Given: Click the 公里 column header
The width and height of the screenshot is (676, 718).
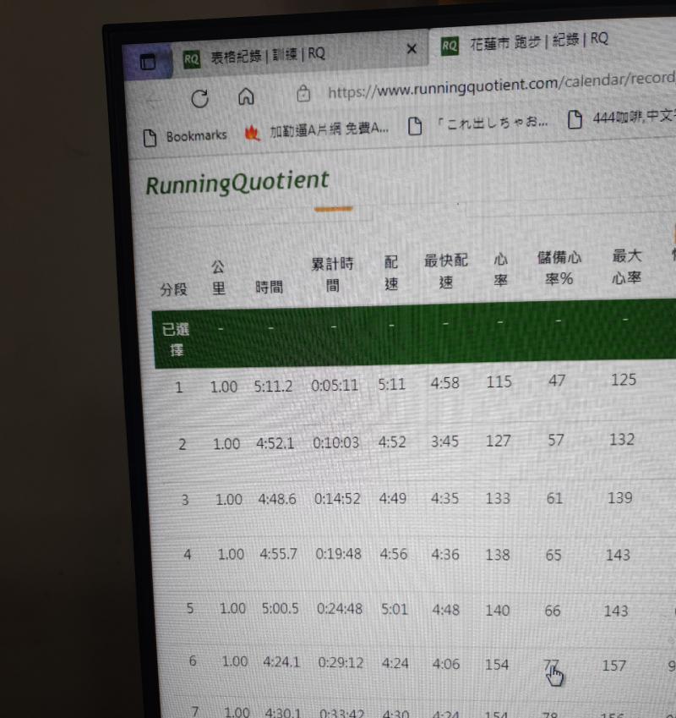Looking at the screenshot, I should (x=218, y=277).
